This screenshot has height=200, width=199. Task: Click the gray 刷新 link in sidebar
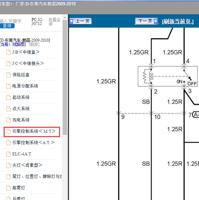[34, 44]
